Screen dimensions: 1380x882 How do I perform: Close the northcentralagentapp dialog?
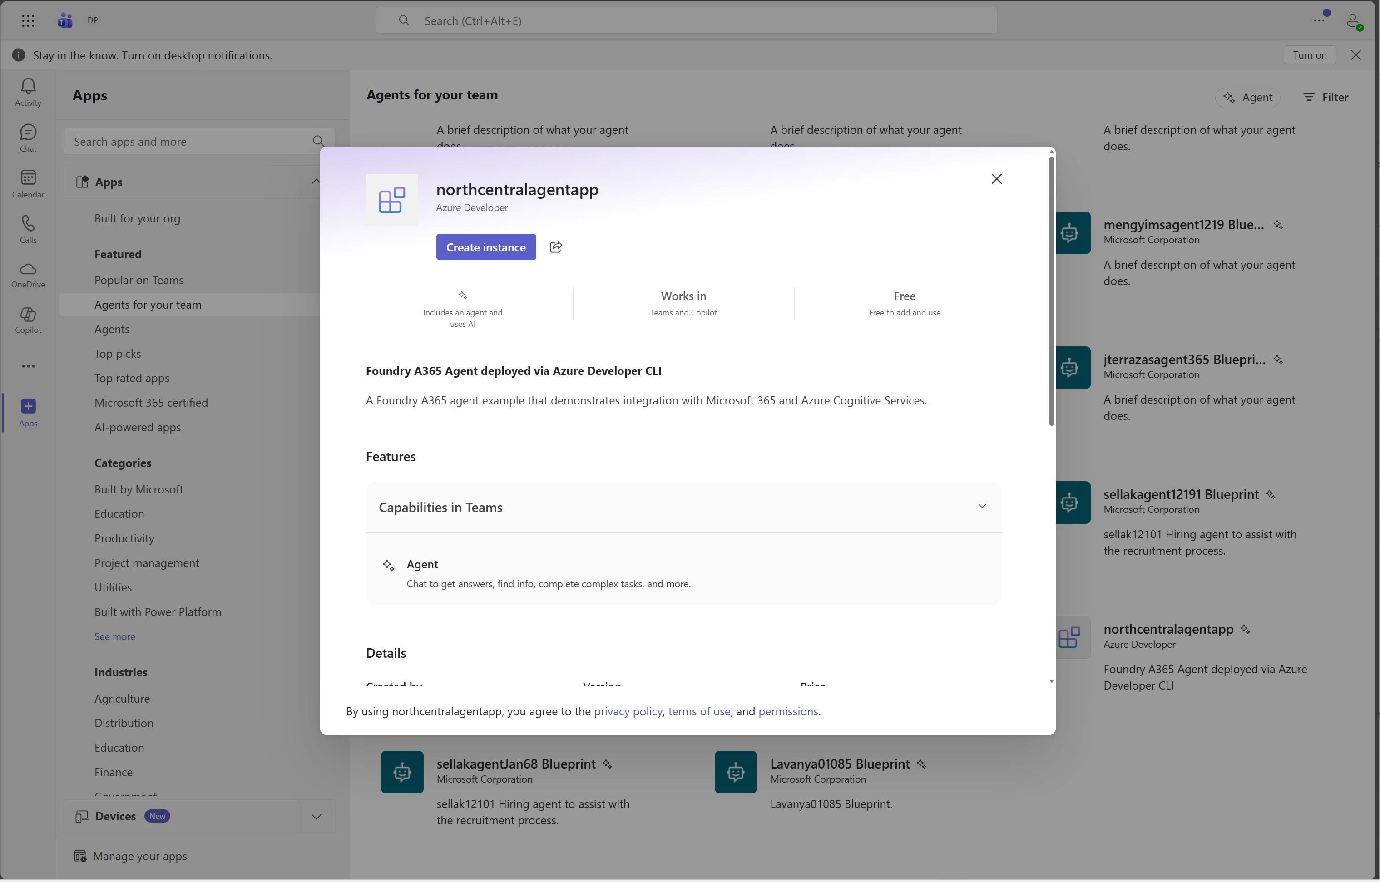click(x=997, y=179)
